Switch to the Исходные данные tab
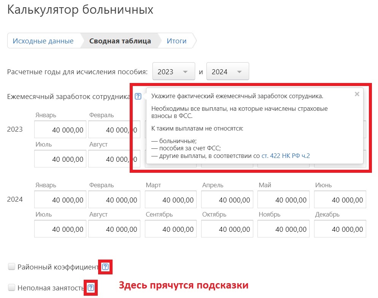 coord(43,41)
